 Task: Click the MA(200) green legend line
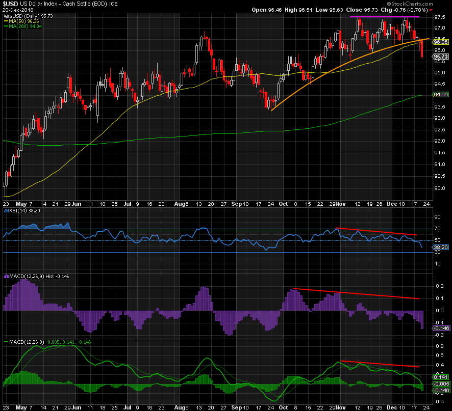[x=6, y=26]
